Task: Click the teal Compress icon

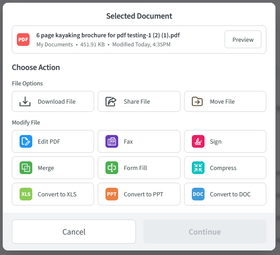Action: point(198,168)
